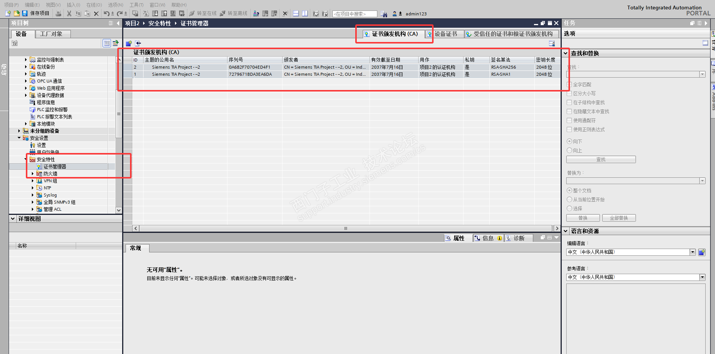Click the project search input field
Viewport: 715px width, 354px height.
(x=355, y=14)
